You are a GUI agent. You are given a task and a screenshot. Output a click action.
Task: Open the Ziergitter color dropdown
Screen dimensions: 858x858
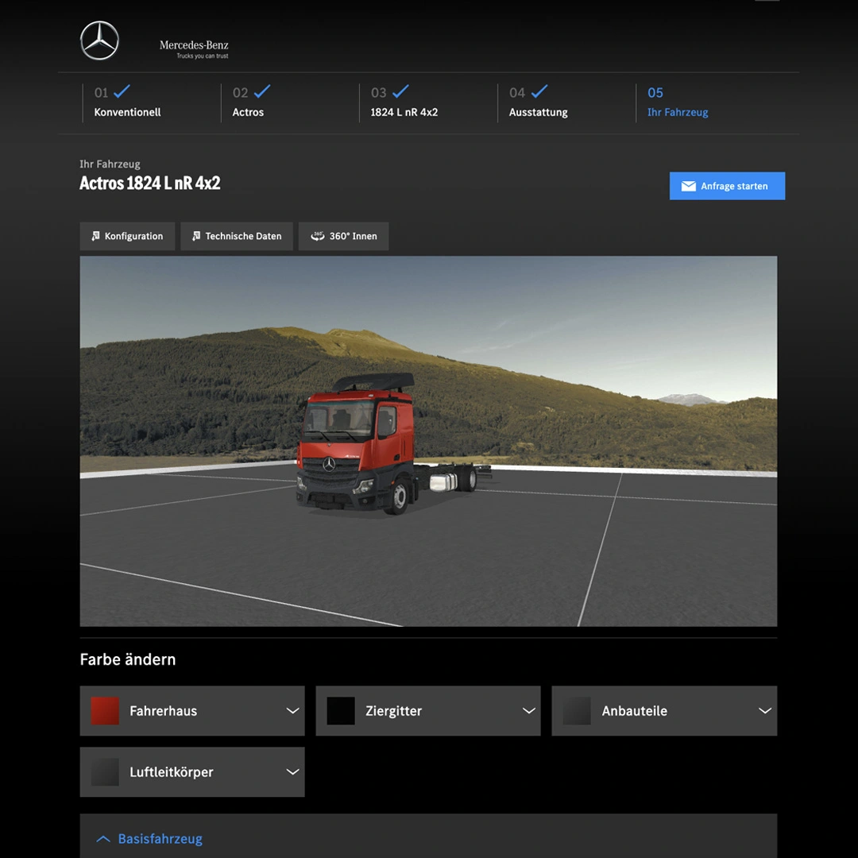point(528,711)
